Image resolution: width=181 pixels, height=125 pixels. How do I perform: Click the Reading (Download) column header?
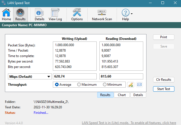pyautogui.click(x=121, y=39)
